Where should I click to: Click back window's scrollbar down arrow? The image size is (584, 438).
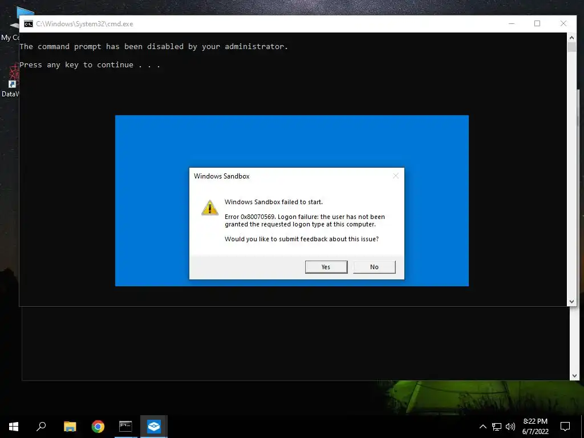pyautogui.click(x=574, y=376)
